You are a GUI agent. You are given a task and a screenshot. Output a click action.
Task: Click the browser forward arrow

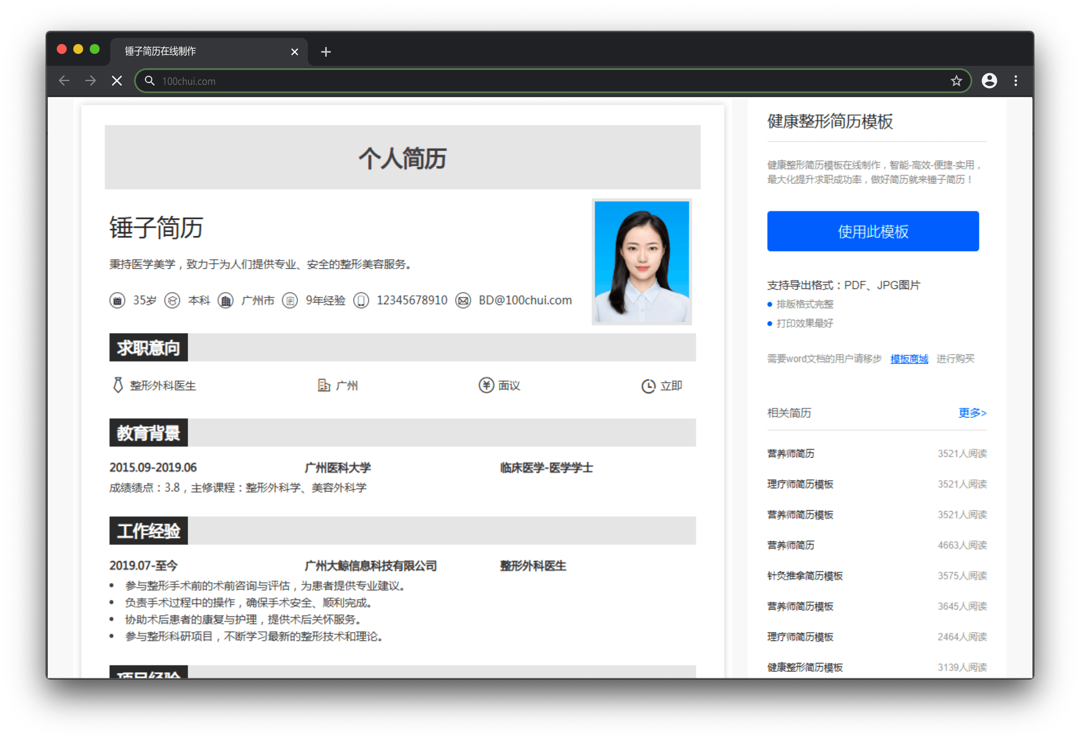coord(91,81)
